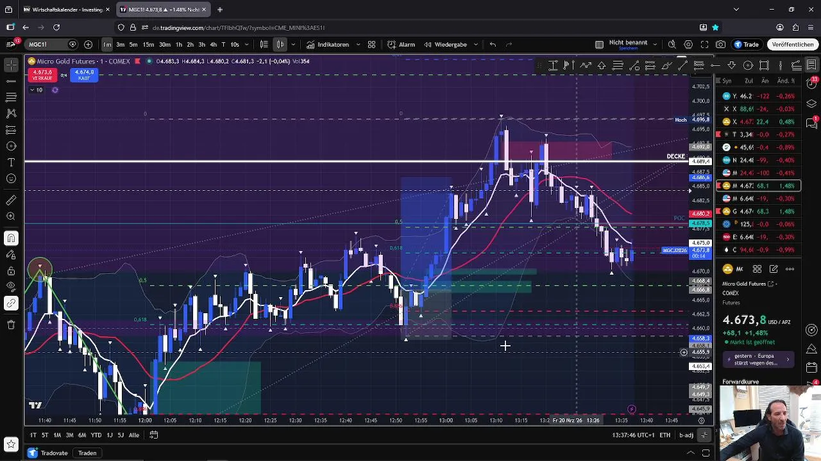Toggle b-adj adjustment button
821x461 pixels.
click(x=686, y=435)
